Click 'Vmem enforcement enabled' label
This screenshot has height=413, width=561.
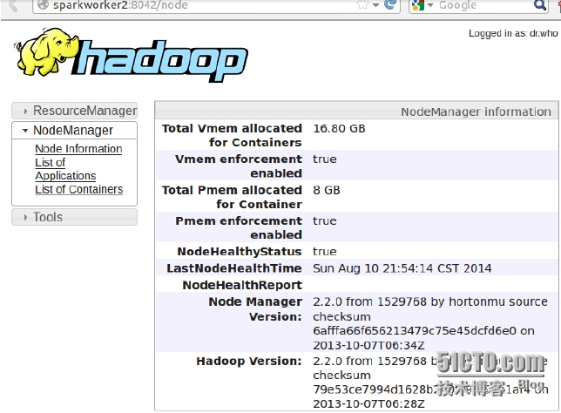pos(239,166)
